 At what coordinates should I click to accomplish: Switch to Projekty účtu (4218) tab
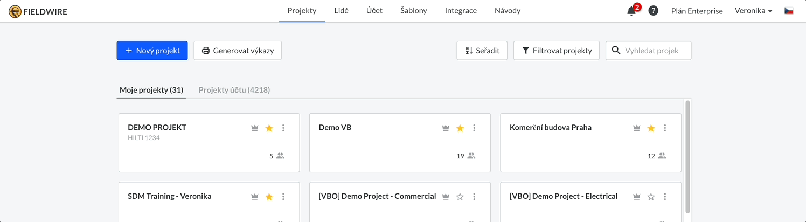(234, 90)
